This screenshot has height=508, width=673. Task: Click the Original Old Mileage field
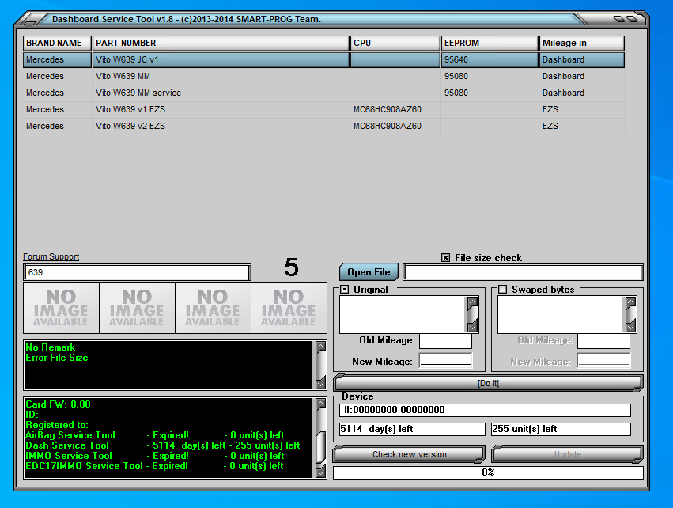(x=445, y=340)
